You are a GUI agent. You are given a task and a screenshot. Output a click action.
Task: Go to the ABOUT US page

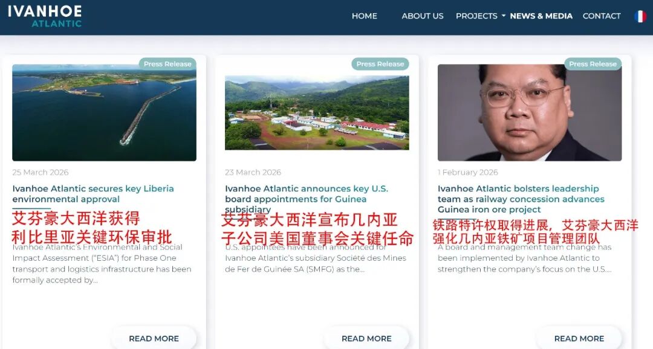(x=422, y=16)
